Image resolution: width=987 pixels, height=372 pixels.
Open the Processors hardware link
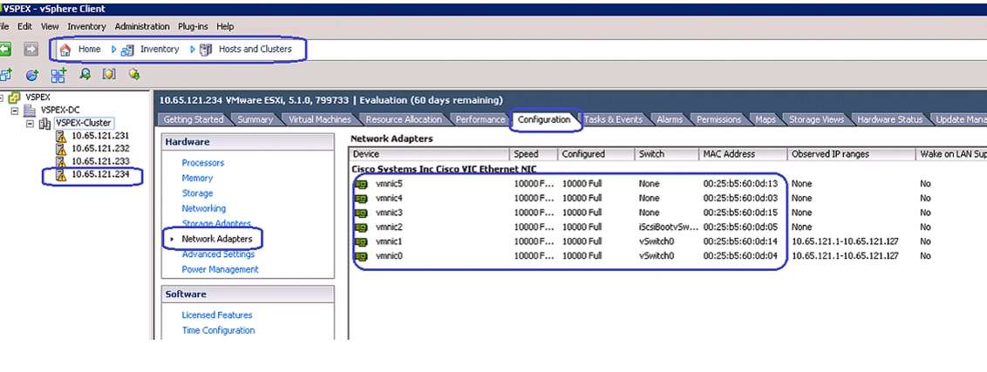click(x=202, y=163)
